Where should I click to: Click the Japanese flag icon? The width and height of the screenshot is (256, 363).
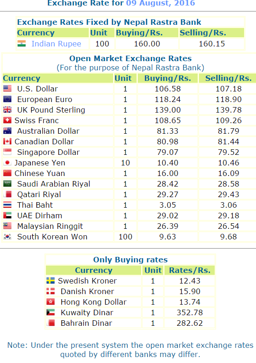[x=7, y=163]
